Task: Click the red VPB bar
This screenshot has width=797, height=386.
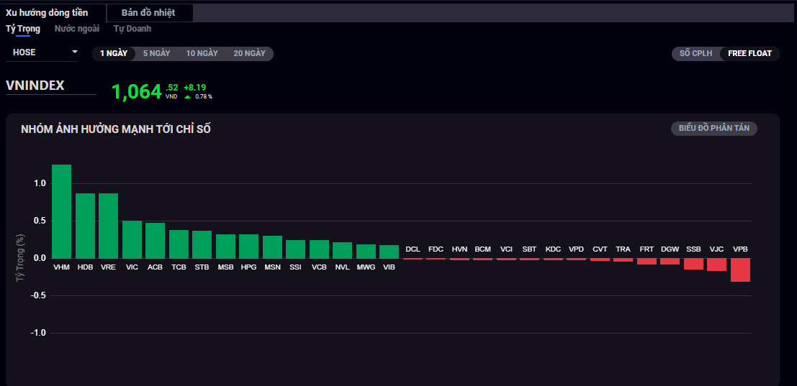Action: pyautogui.click(x=740, y=270)
